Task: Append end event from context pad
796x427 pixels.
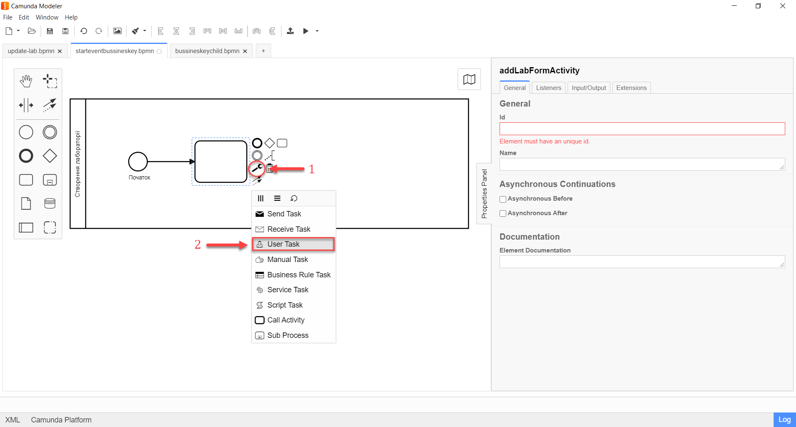Action: (257, 143)
